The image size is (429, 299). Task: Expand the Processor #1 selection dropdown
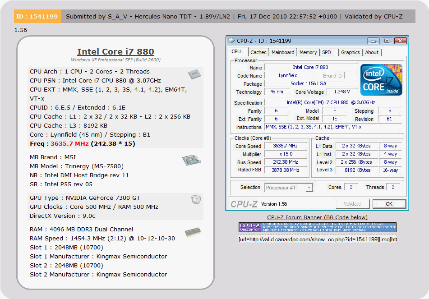(309, 188)
